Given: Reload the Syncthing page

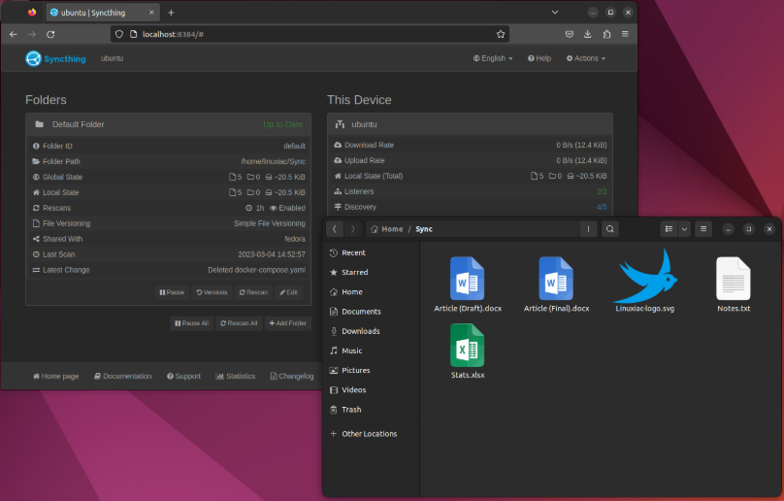Looking at the screenshot, I should [50, 34].
